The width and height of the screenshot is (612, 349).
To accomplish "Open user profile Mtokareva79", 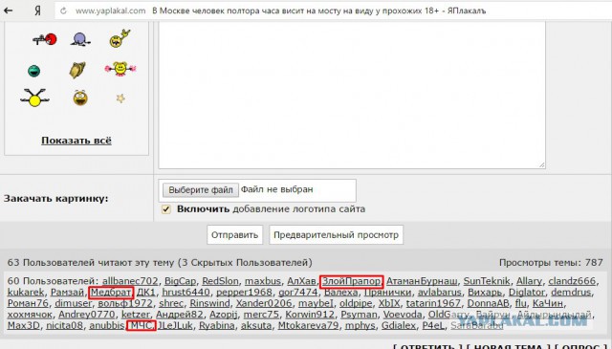I will click(x=308, y=325).
